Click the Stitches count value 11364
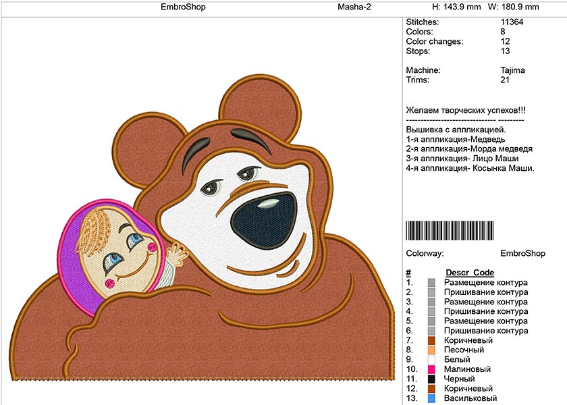 pos(512,22)
